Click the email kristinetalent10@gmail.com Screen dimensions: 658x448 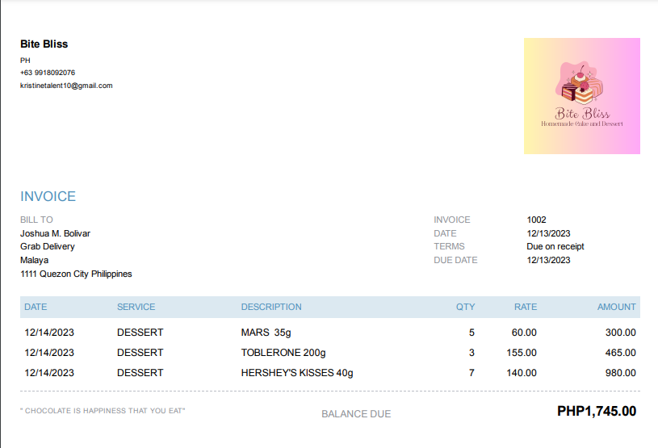click(x=66, y=86)
